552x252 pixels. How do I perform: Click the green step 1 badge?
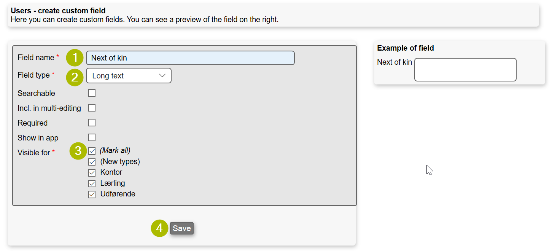pos(75,58)
